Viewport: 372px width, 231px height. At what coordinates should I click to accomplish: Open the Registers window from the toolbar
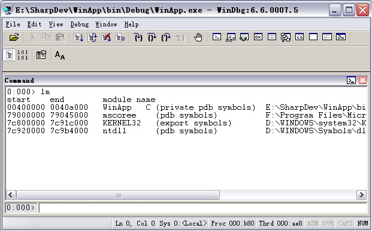(x=258, y=37)
